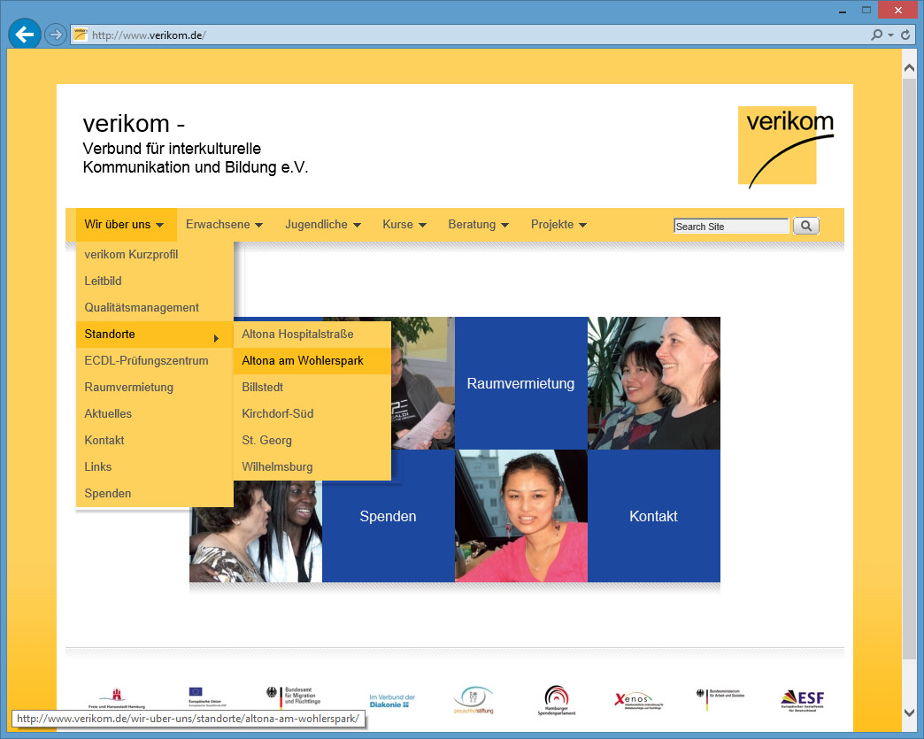Click the Xenos logo in footer
Image resolution: width=924 pixels, height=739 pixels.
[639, 701]
